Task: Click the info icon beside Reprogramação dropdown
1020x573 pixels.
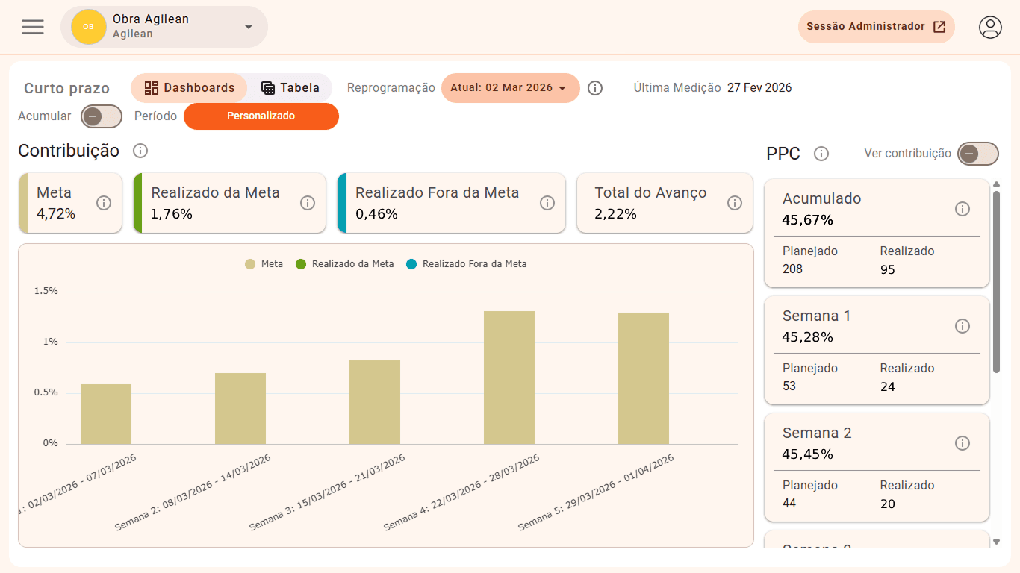Action: pos(595,88)
